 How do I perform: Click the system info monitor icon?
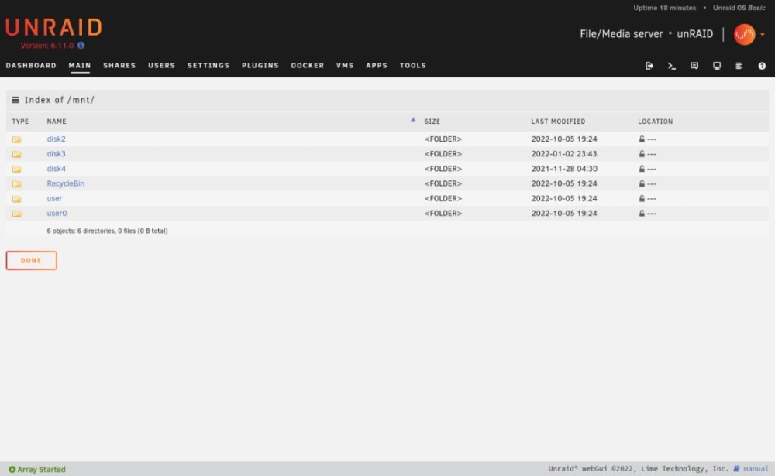[717, 66]
